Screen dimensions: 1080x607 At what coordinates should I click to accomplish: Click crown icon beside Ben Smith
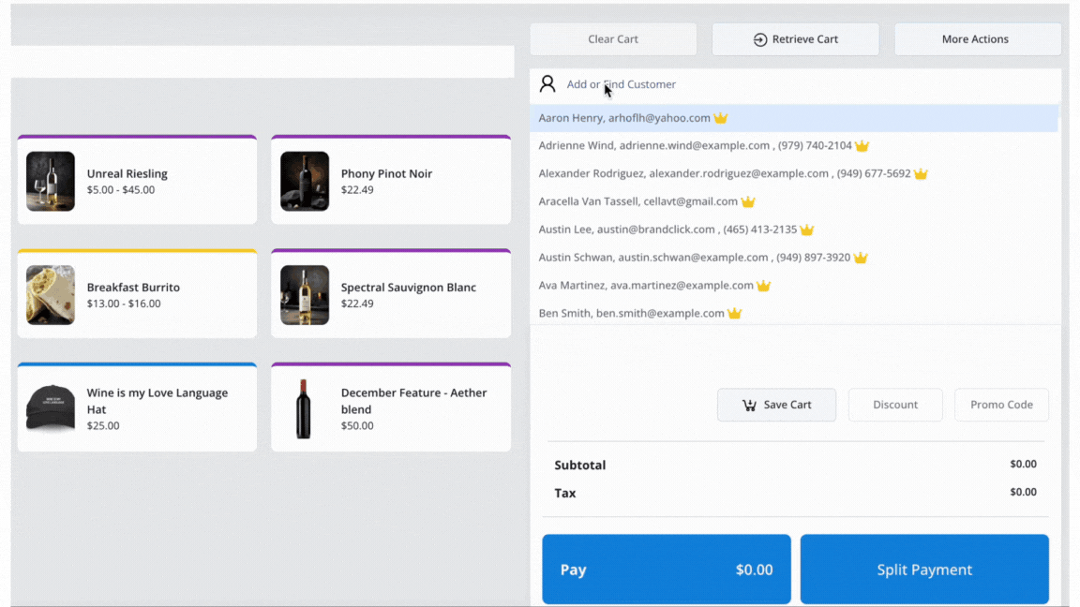click(x=734, y=313)
